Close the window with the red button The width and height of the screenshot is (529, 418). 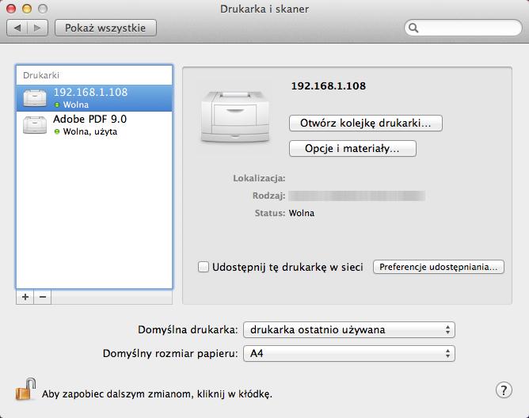11,9
